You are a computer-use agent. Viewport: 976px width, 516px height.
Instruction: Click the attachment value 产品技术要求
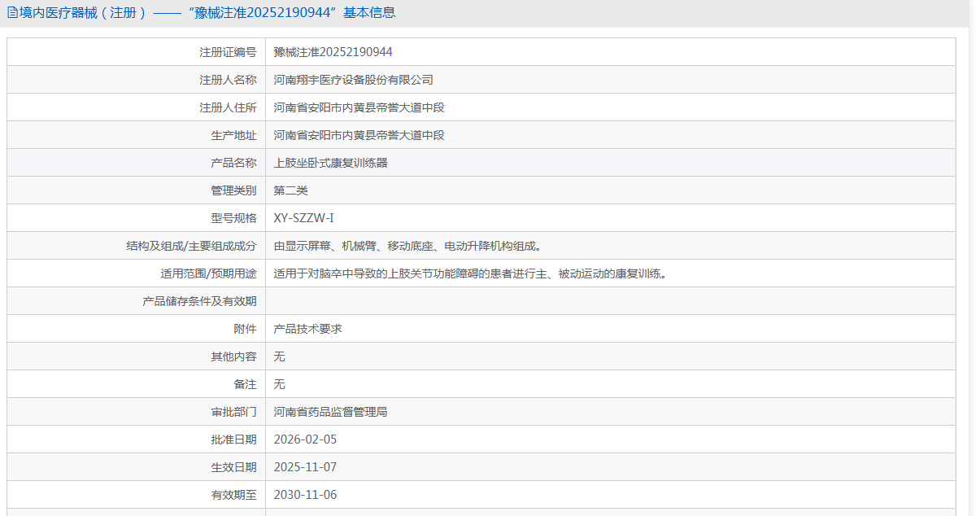coord(308,329)
